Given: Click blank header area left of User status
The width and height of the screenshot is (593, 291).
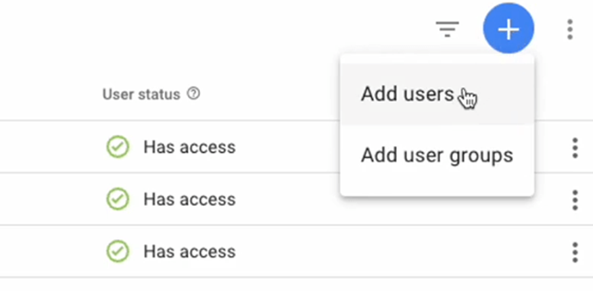Looking at the screenshot, I should pyautogui.click(x=49, y=95).
